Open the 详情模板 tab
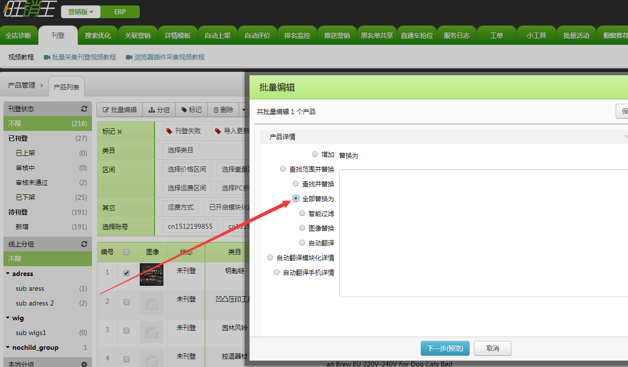Viewport: 628px width, 367px height. click(178, 35)
